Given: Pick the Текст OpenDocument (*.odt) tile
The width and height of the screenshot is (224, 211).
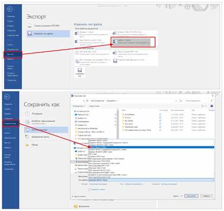Looking at the screenshot, I should (93, 42).
